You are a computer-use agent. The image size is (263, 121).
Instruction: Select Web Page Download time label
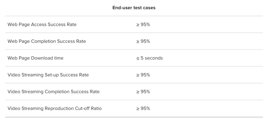point(35,58)
